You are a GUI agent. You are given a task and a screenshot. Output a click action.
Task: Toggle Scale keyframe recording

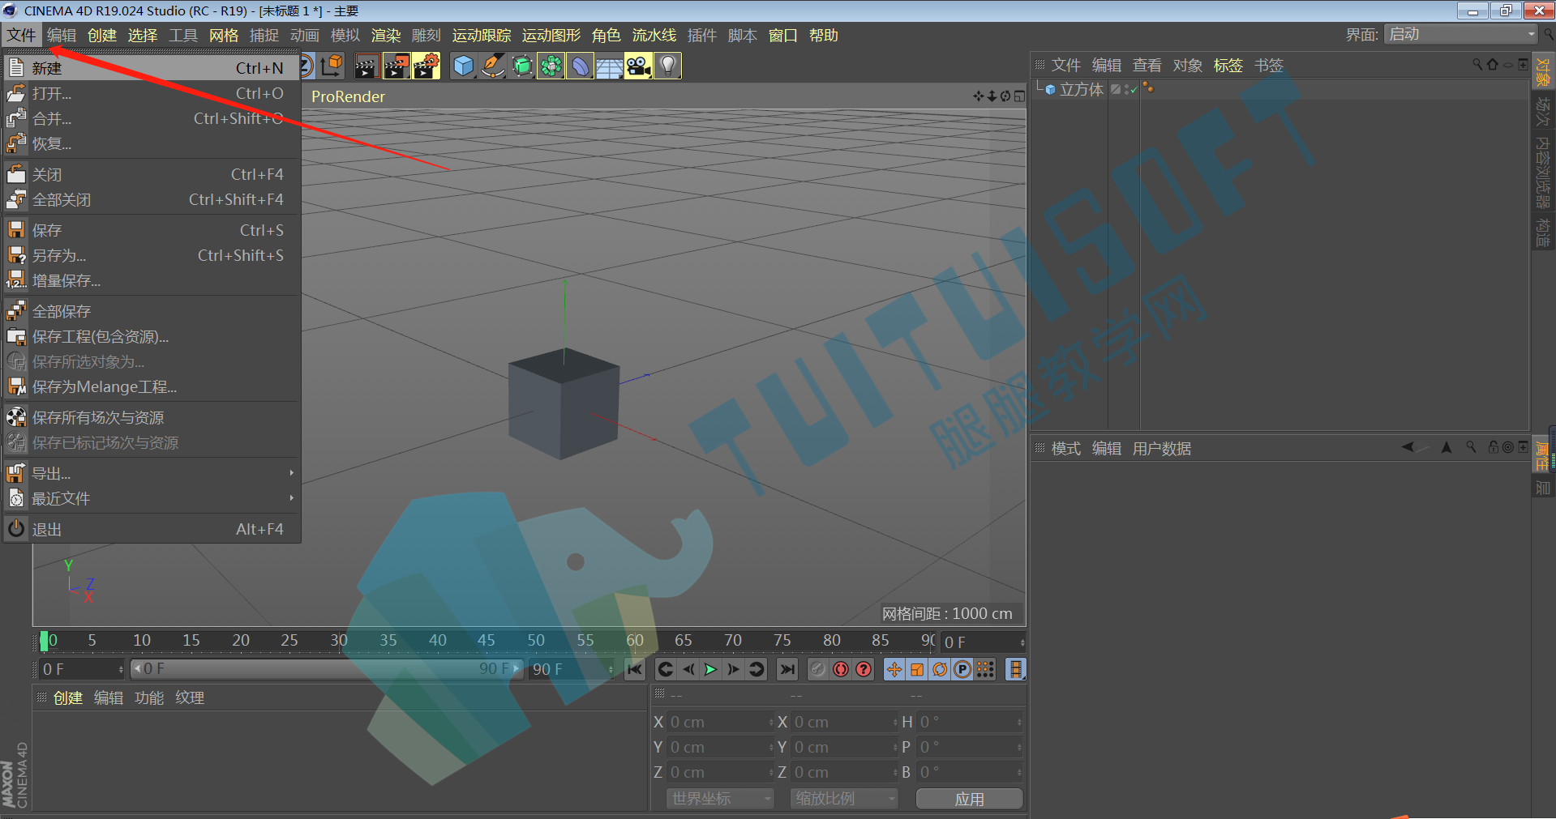pyautogui.click(x=917, y=669)
